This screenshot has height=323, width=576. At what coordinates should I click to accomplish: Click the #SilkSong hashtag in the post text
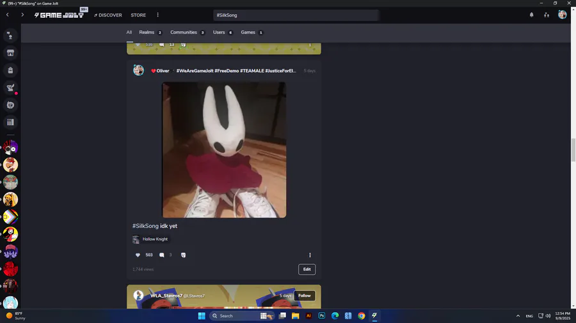pyautogui.click(x=145, y=226)
